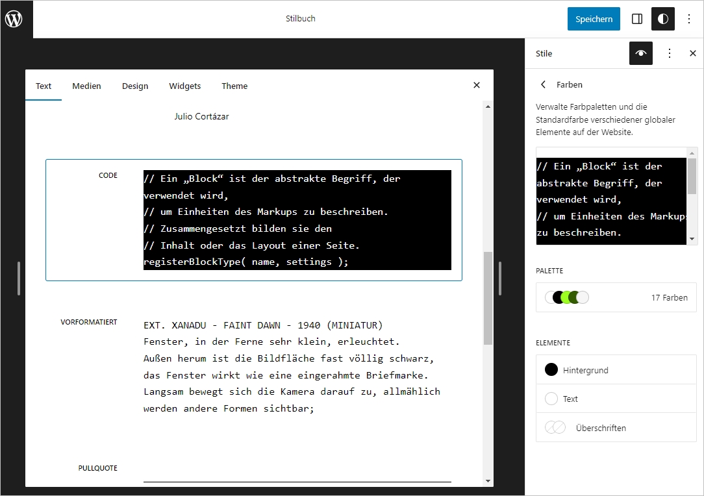
Task: Open the Text color element
Action: tap(616, 399)
